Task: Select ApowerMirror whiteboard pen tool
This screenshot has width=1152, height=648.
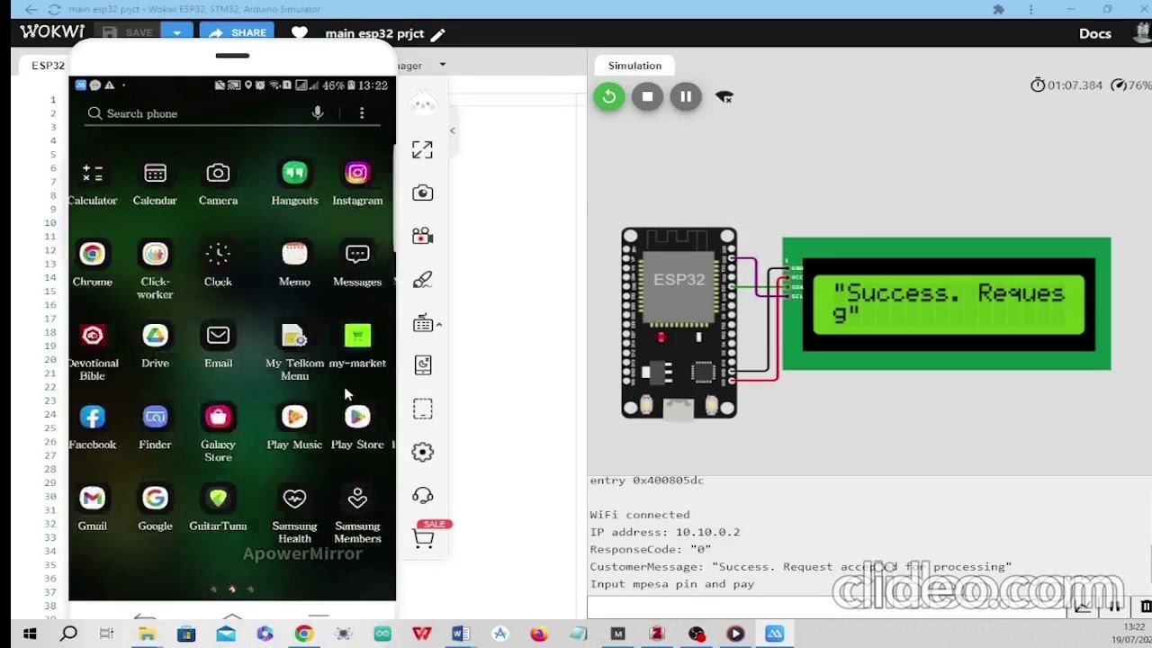Action: (422, 280)
